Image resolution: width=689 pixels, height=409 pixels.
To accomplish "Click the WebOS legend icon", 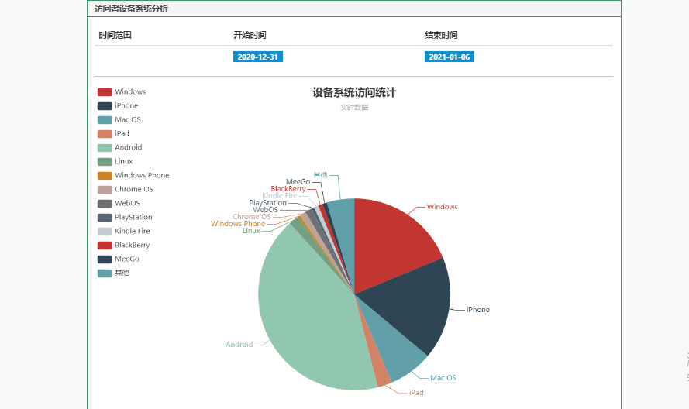I will click(x=105, y=203).
